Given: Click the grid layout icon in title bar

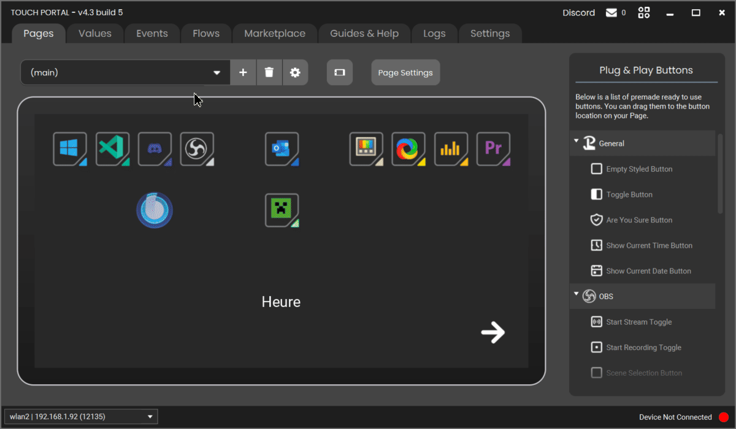Looking at the screenshot, I should pyautogui.click(x=644, y=12).
